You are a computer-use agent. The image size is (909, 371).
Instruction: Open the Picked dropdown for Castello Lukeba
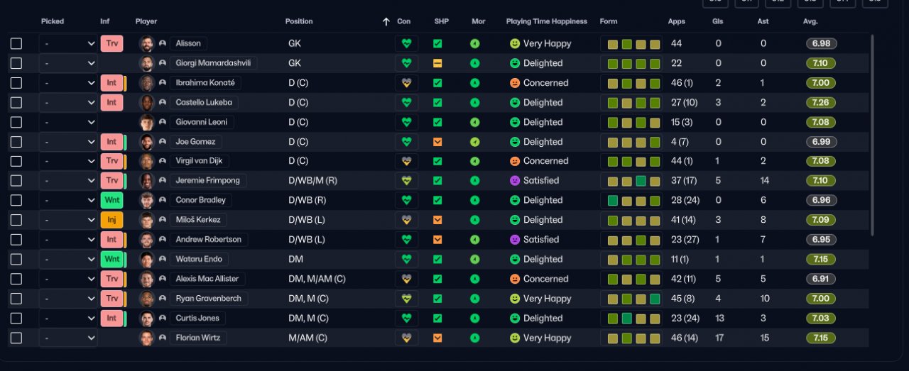pyautogui.click(x=68, y=102)
